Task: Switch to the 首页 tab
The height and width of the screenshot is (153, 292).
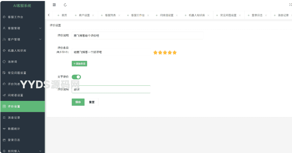Action: point(64,15)
